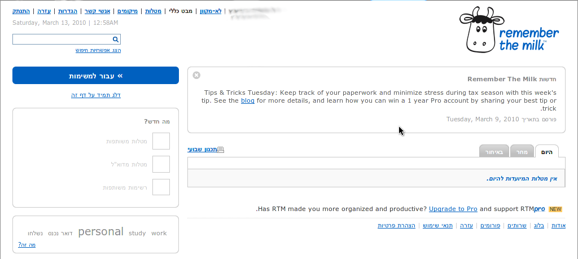Open the הגדרות settings menu item
578x259 pixels.
[68, 11]
